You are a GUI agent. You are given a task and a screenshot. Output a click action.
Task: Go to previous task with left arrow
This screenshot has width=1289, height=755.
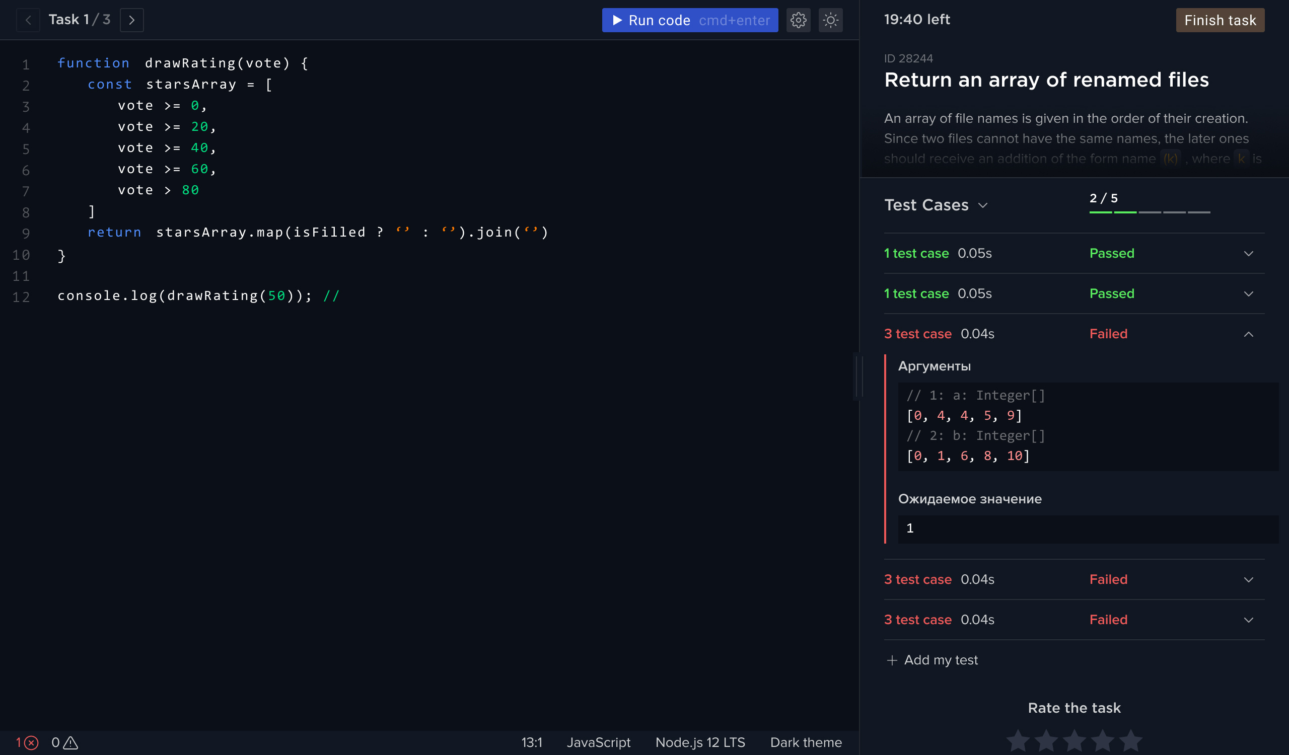[28, 20]
